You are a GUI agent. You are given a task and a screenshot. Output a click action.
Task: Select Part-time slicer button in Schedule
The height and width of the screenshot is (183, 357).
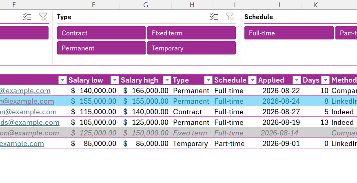click(346, 33)
